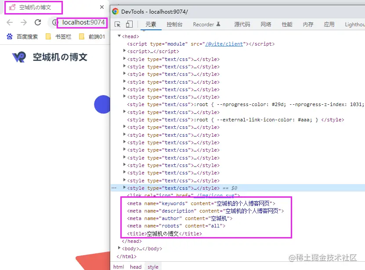Click style in the breadcrumb bar
365x270 pixels.
[x=153, y=267]
